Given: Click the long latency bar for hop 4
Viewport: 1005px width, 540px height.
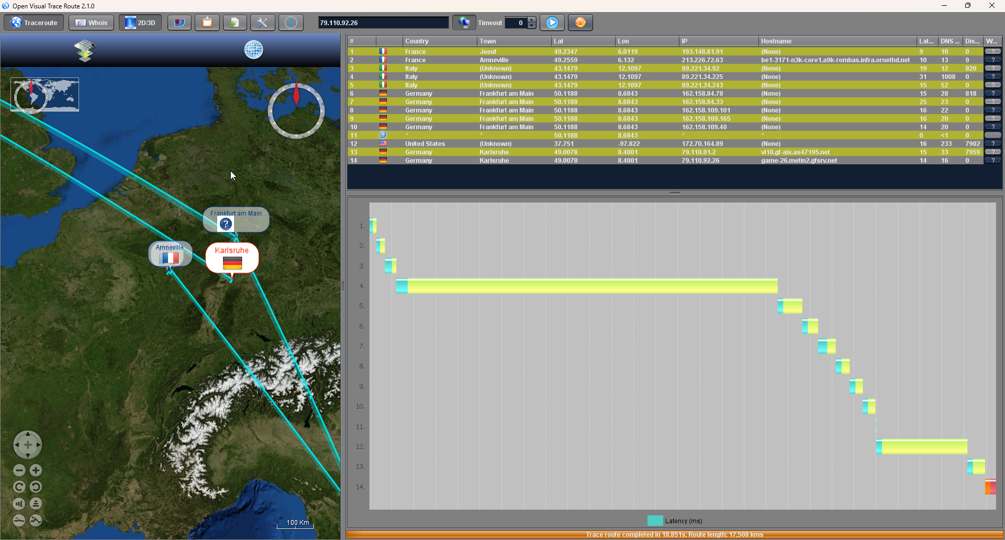Looking at the screenshot, I should [586, 286].
